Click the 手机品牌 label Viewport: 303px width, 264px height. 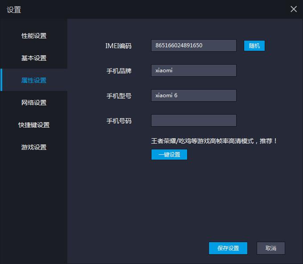click(x=119, y=70)
